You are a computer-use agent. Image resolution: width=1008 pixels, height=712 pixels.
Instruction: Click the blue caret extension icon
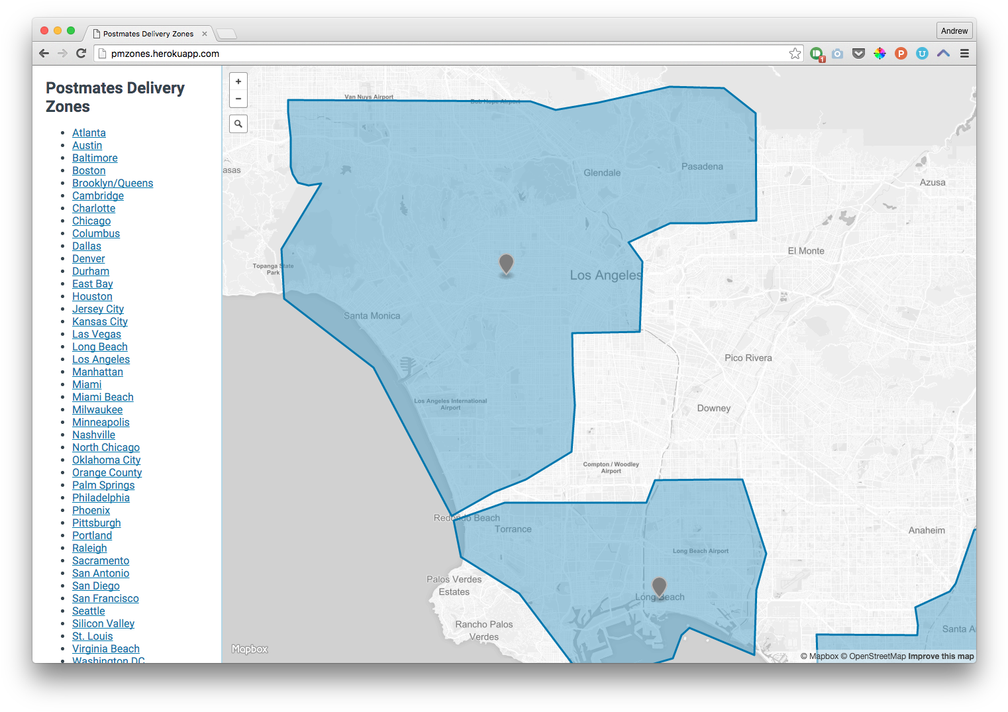pyautogui.click(x=943, y=54)
